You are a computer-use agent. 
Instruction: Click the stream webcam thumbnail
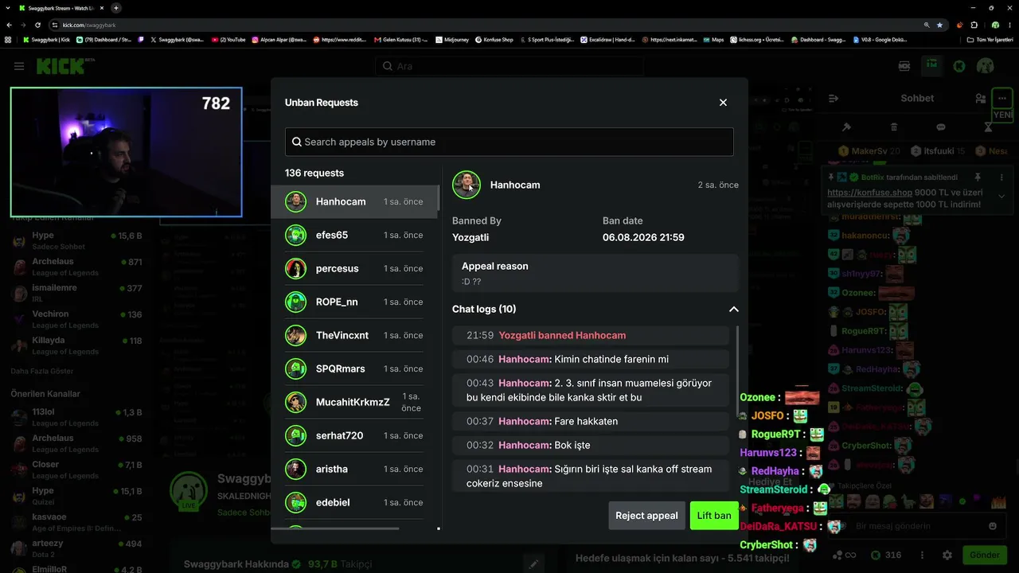pyautogui.click(x=126, y=152)
